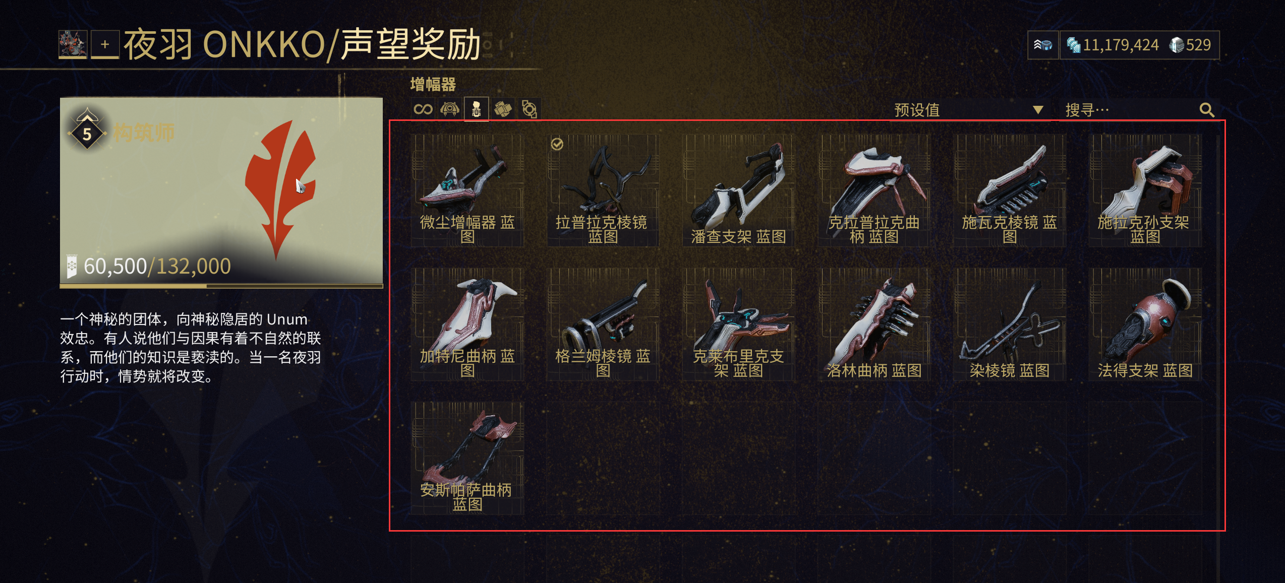Select the 安斯帕萨曲柄 蓝图 item
The image size is (1285, 583).
[468, 458]
